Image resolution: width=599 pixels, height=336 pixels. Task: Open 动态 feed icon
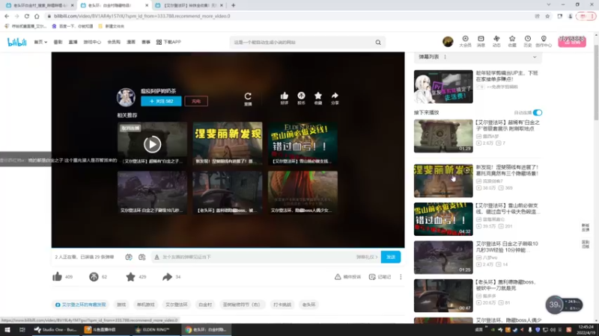pos(496,41)
